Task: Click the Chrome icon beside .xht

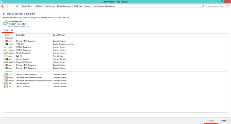Action: pos(7,65)
